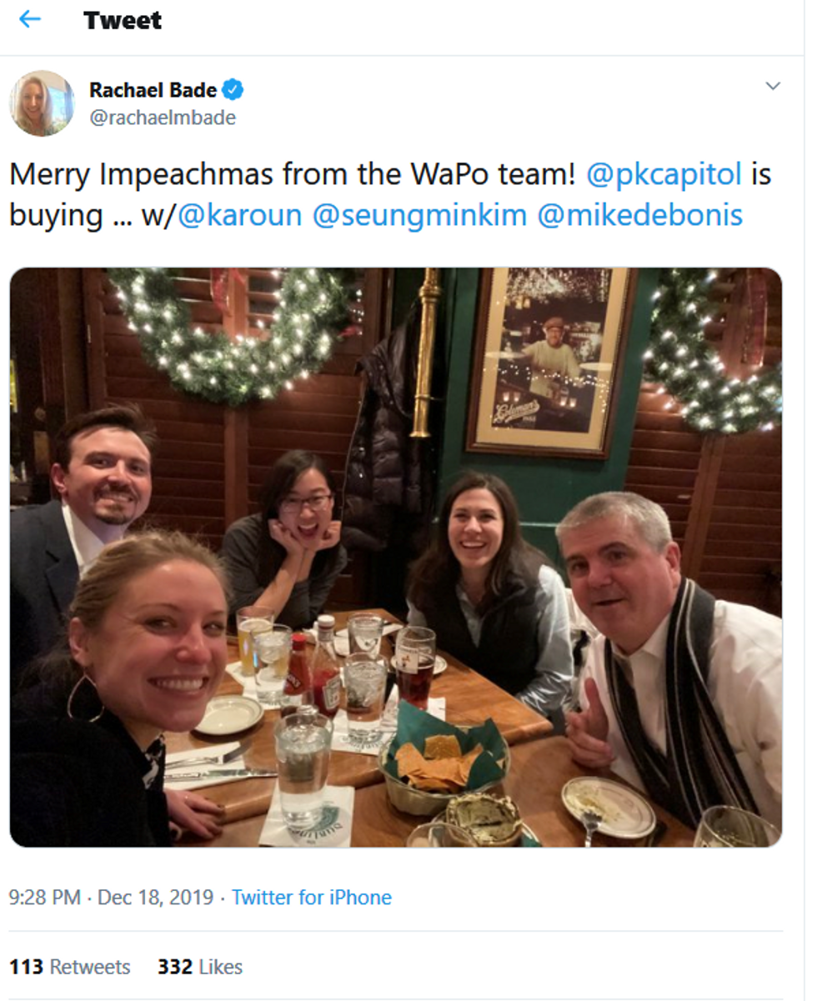This screenshot has height=1001, width=817.
Task: Click the Rachael Bade display name
Action: tap(153, 89)
